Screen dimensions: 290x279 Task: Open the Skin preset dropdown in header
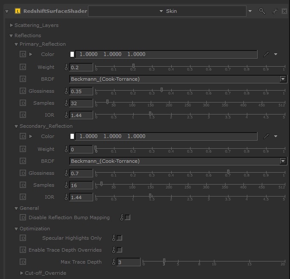coord(167,11)
